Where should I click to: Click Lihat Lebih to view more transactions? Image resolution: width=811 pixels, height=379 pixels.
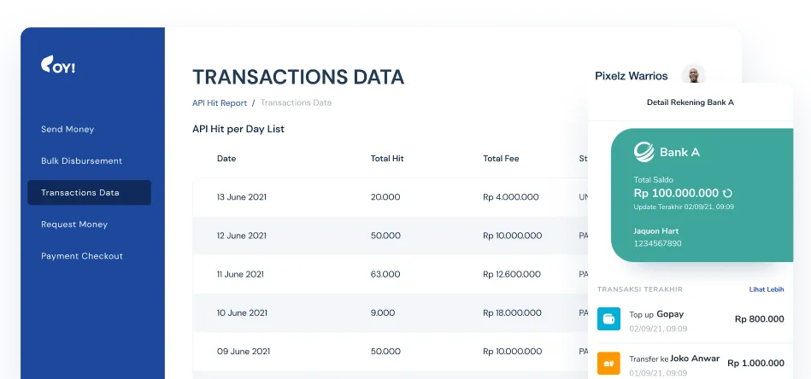tap(766, 289)
